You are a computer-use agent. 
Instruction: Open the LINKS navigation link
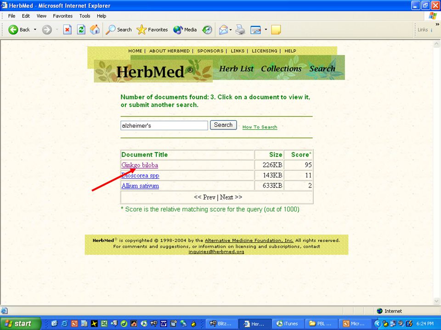(237, 51)
